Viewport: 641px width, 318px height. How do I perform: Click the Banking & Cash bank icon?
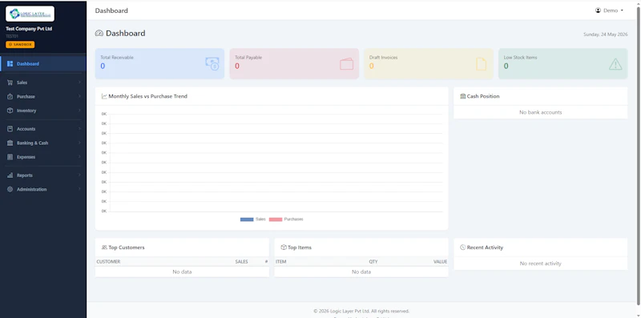[x=10, y=143]
